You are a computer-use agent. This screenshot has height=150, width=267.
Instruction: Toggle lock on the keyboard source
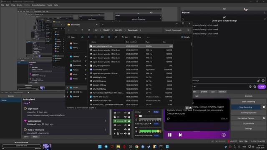click(129, 121)
